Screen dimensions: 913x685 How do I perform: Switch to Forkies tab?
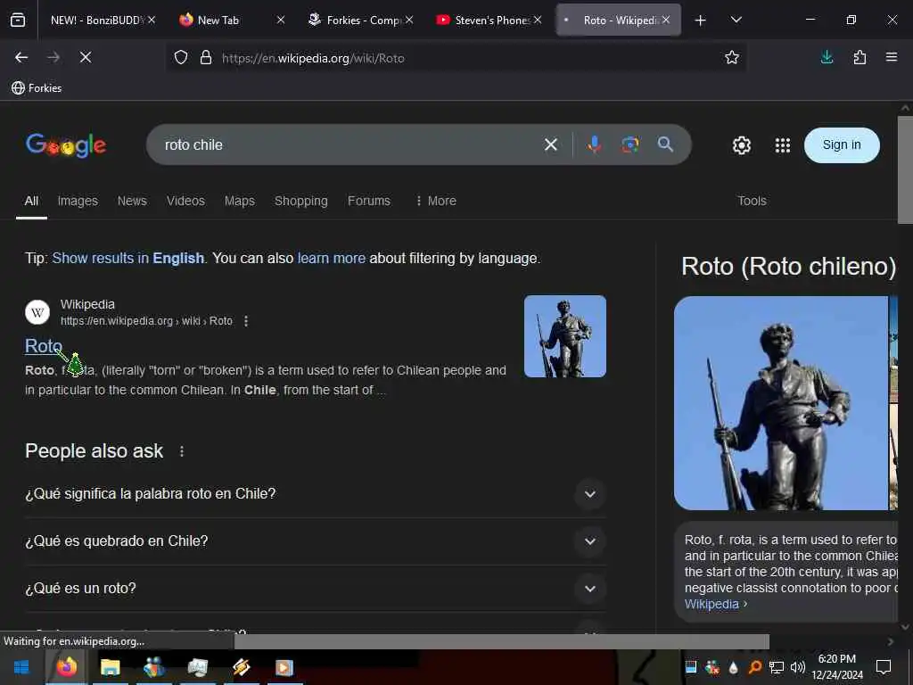pyautogui.click(x=361, y=21)
